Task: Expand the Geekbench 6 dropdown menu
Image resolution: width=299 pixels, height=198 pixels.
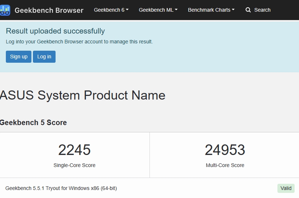Action: (x=111, y=10)
